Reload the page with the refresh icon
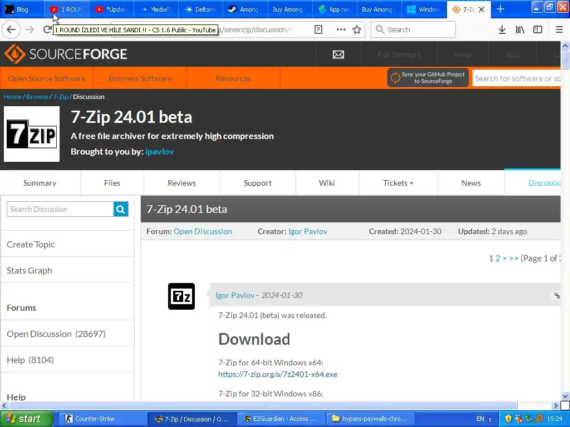 click(47, 29)
